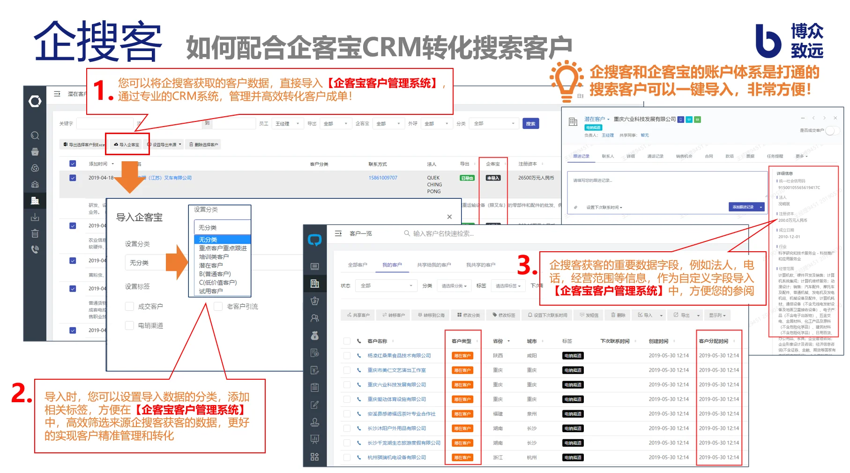Click phone icon beside 杨凌红桑果食品技术有限公司

[359, 355]
